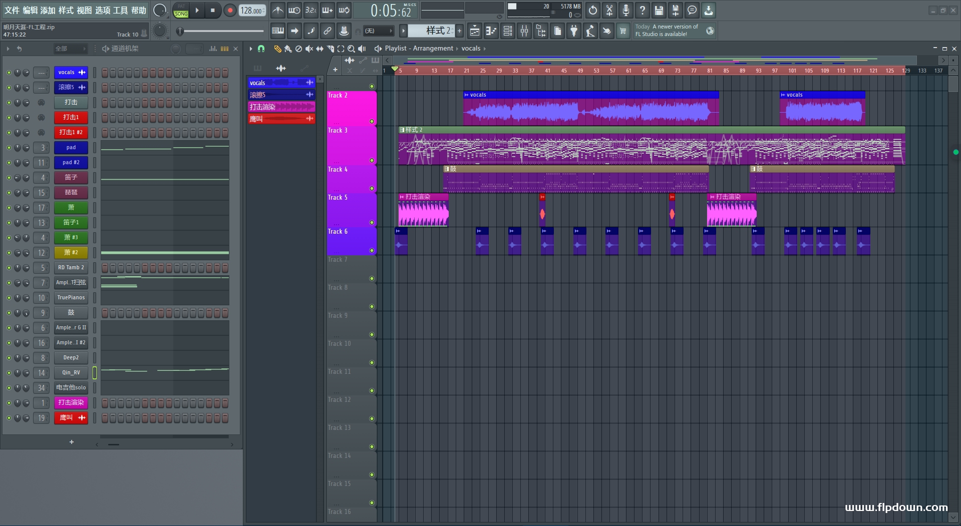Select the playlist Slice tool
961x526 pixels.
[331, 49]
